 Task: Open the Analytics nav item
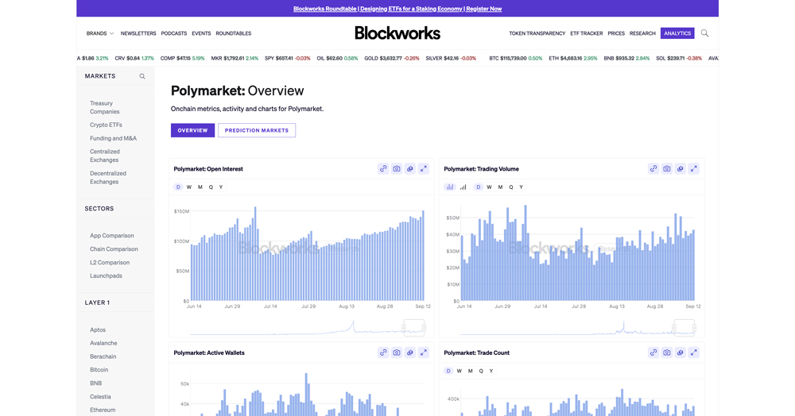677,33
